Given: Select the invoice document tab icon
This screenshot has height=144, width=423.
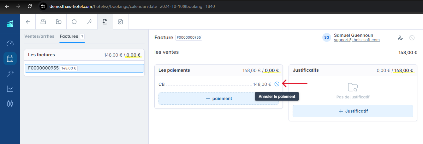Looking at the screenshot, I should pyautogui.click(x=105, y=22).
